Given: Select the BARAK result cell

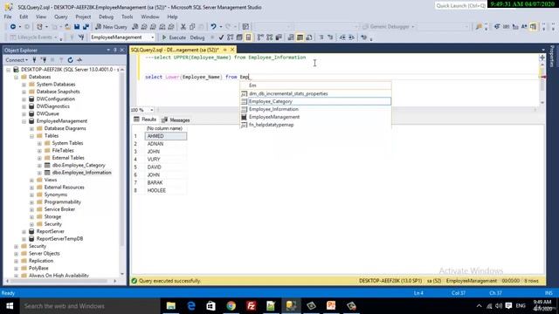Looking at the screenshot, I should pyautogui.click(x=166, y=182).
